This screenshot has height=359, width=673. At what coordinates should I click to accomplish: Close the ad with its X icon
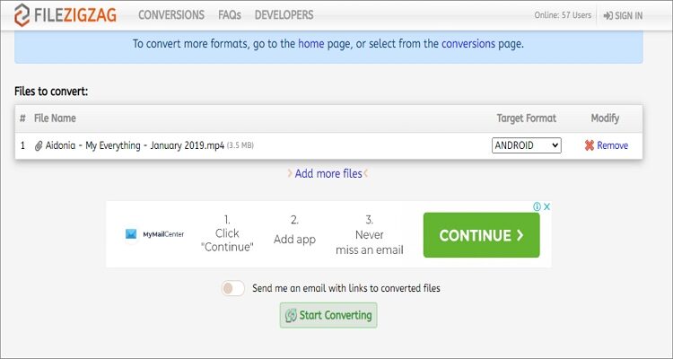(x=546, y=206)
